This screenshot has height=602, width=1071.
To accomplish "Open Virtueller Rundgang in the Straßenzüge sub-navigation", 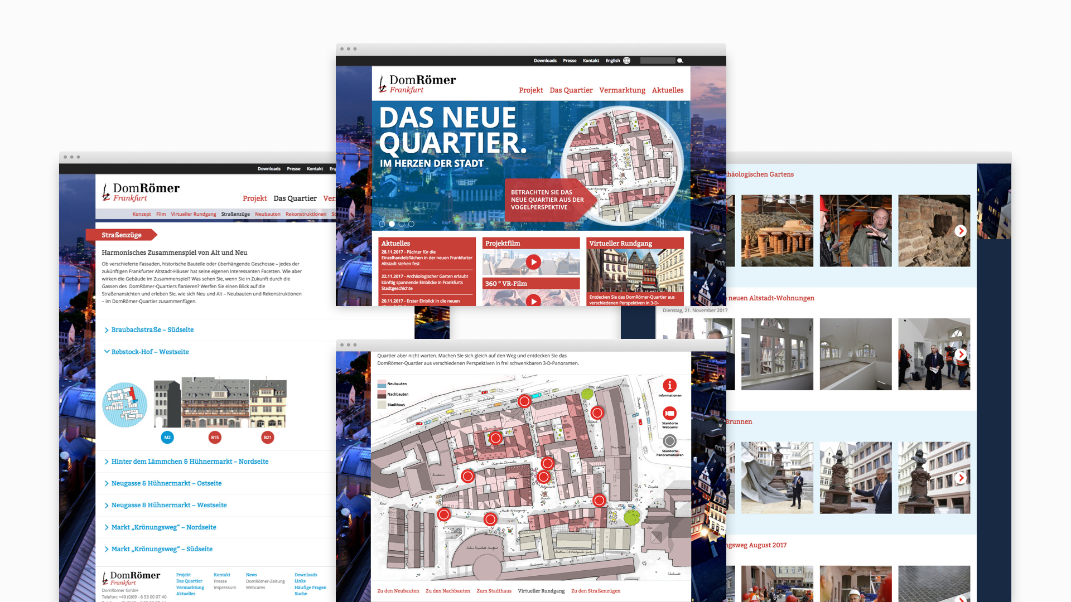I will pos(193,214).
